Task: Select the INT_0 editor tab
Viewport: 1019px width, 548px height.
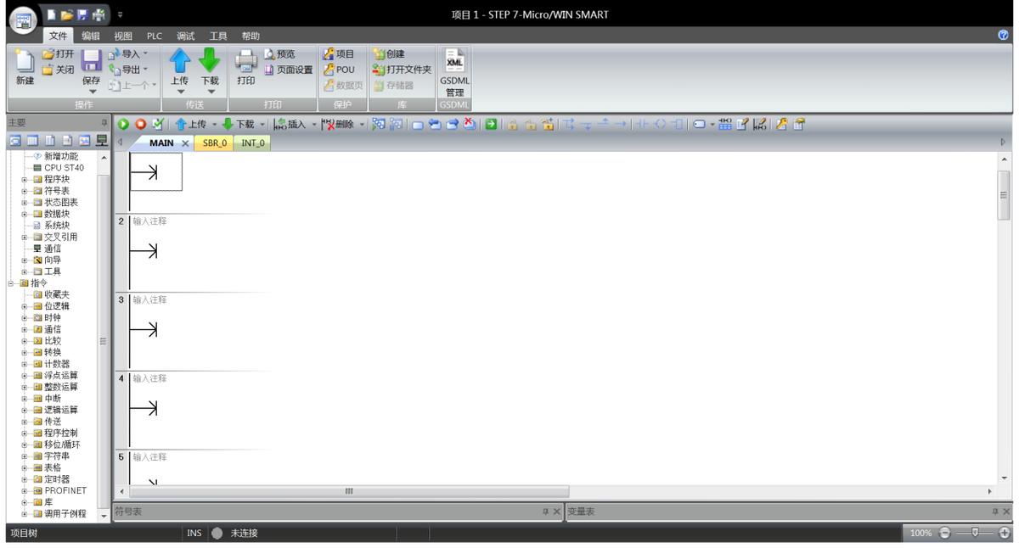Action: (x=252, y=143)
